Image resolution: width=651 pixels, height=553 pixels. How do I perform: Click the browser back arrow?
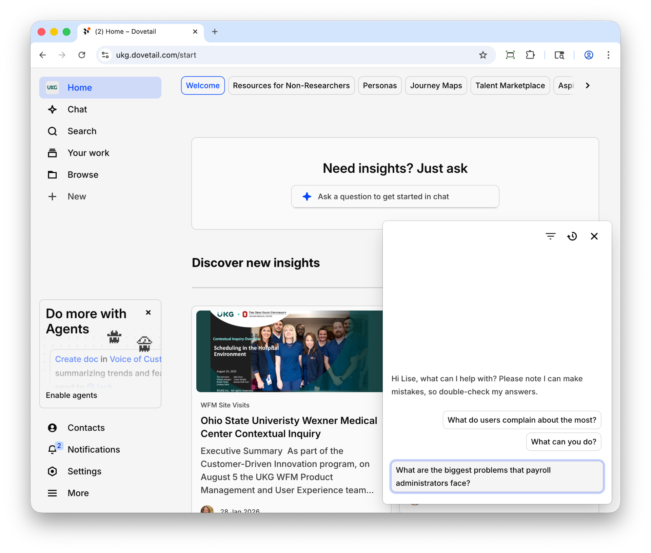click(x=43, y=55)
